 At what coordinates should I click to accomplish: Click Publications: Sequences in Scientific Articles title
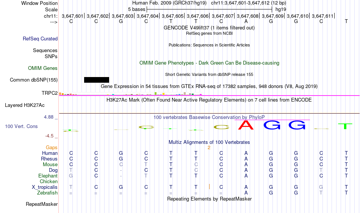pos(209,45)
